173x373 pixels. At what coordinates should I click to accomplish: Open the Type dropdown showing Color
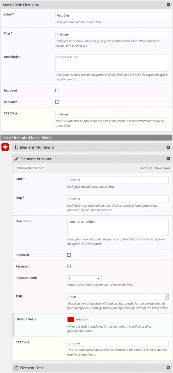118,297
